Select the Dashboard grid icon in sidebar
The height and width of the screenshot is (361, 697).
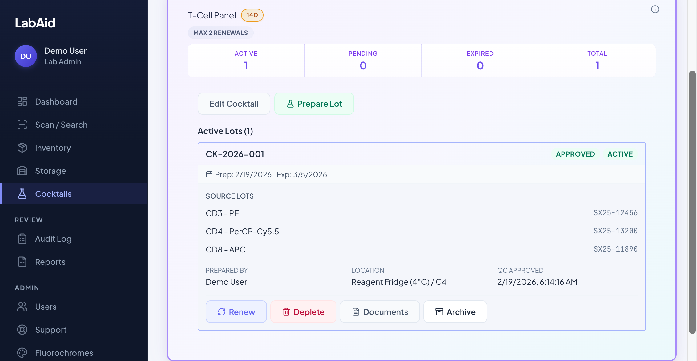22,101
